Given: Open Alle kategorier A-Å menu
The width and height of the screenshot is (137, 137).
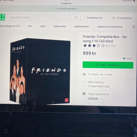Looking at the screenshot, I should point(10,26).
